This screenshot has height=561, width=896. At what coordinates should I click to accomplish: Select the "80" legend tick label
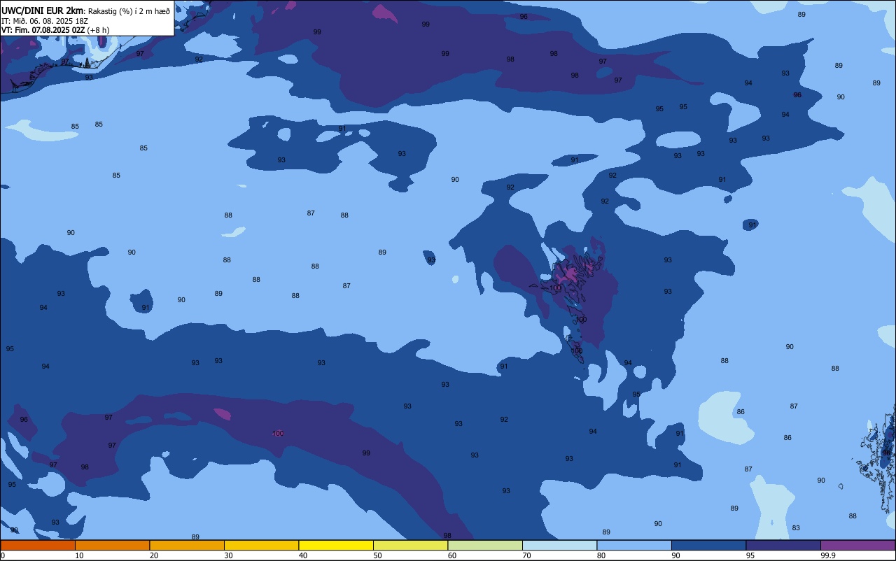[601, 555]
